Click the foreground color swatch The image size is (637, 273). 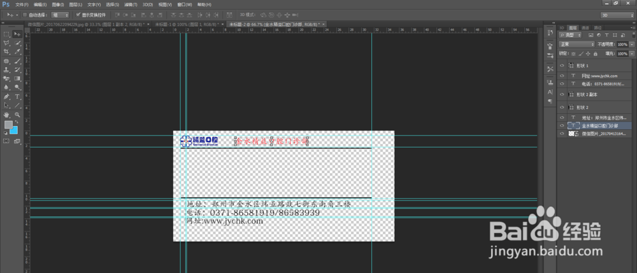8,125
